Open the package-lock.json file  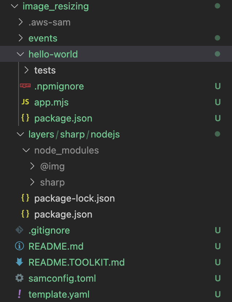pos(74,198)
